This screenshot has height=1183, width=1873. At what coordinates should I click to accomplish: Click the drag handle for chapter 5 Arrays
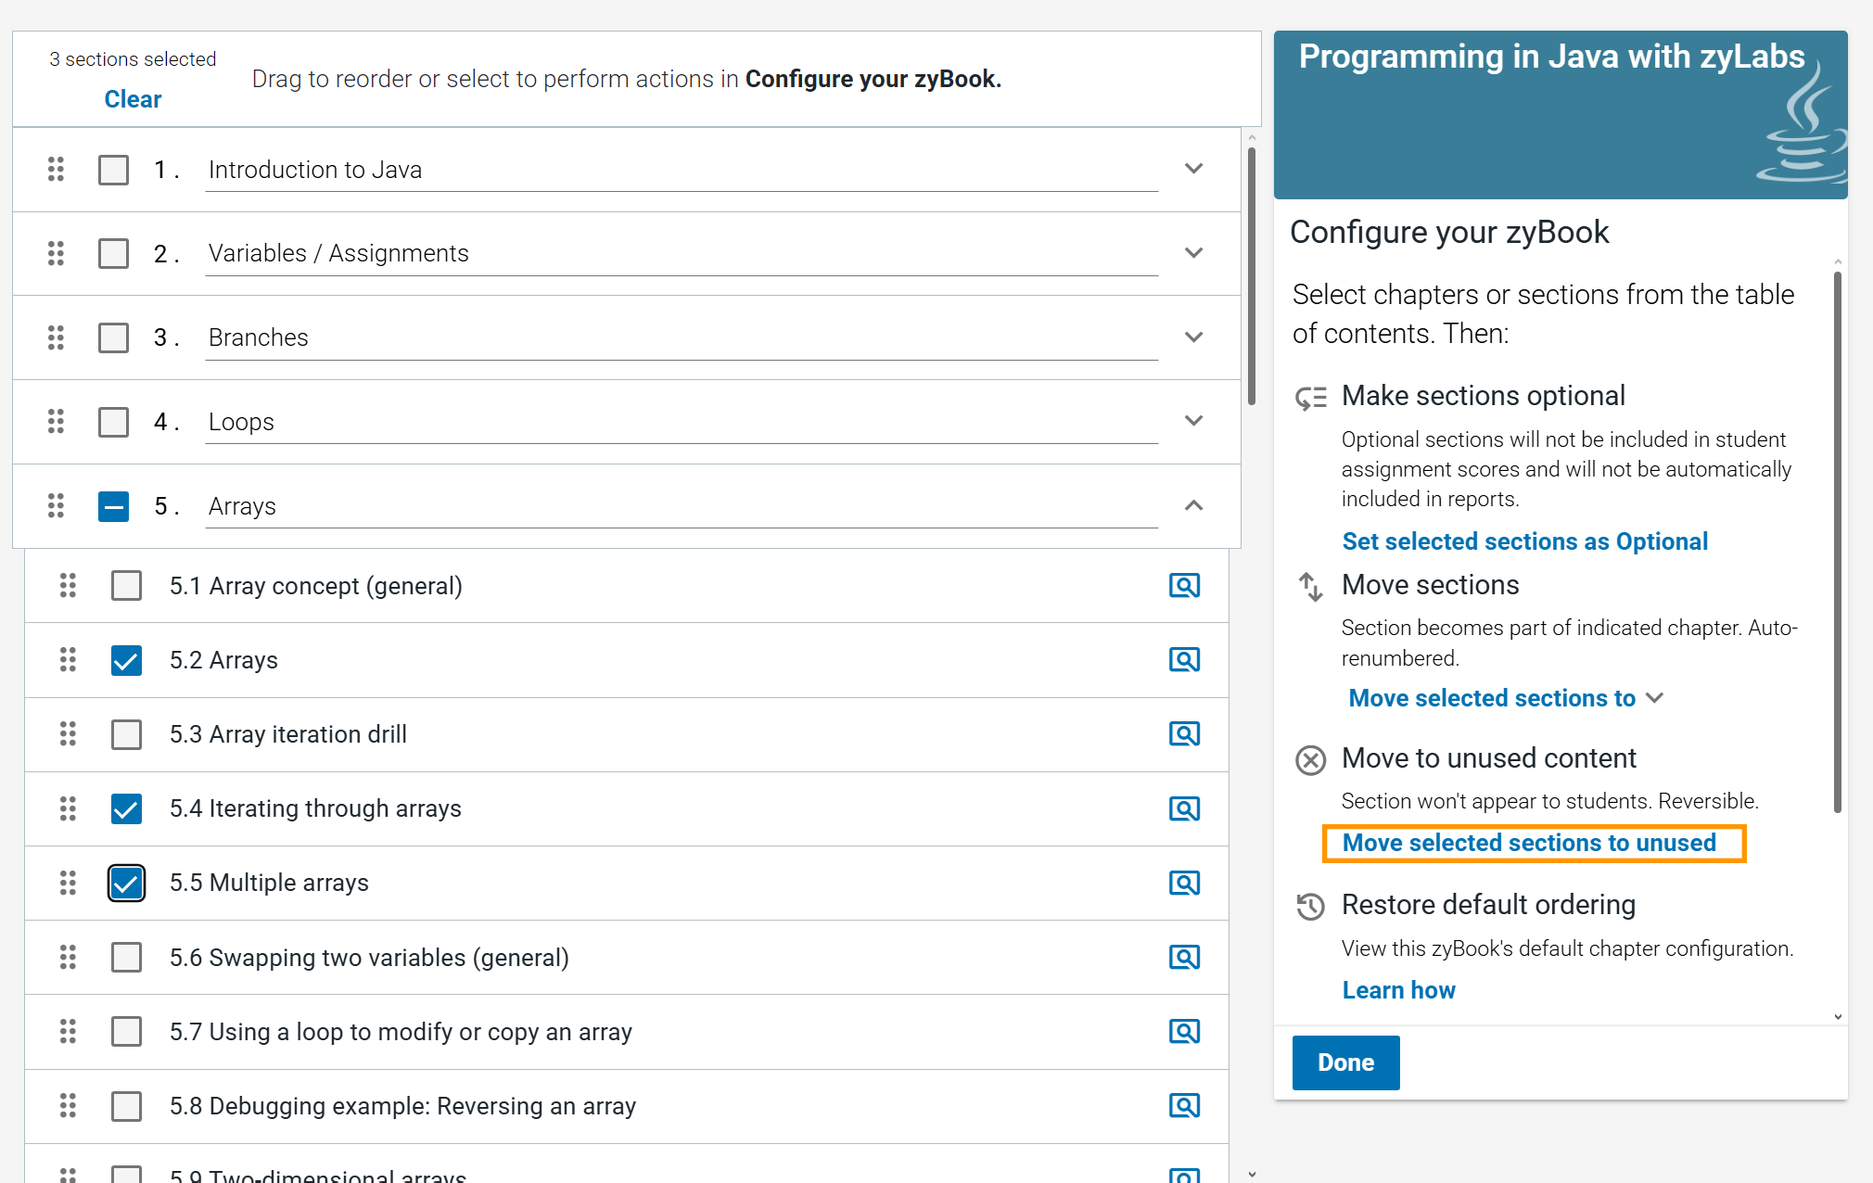pos(56,505)
